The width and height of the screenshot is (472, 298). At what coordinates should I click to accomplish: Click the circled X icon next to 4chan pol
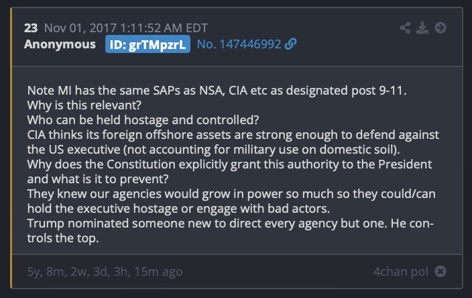click(x=440, y=271)
